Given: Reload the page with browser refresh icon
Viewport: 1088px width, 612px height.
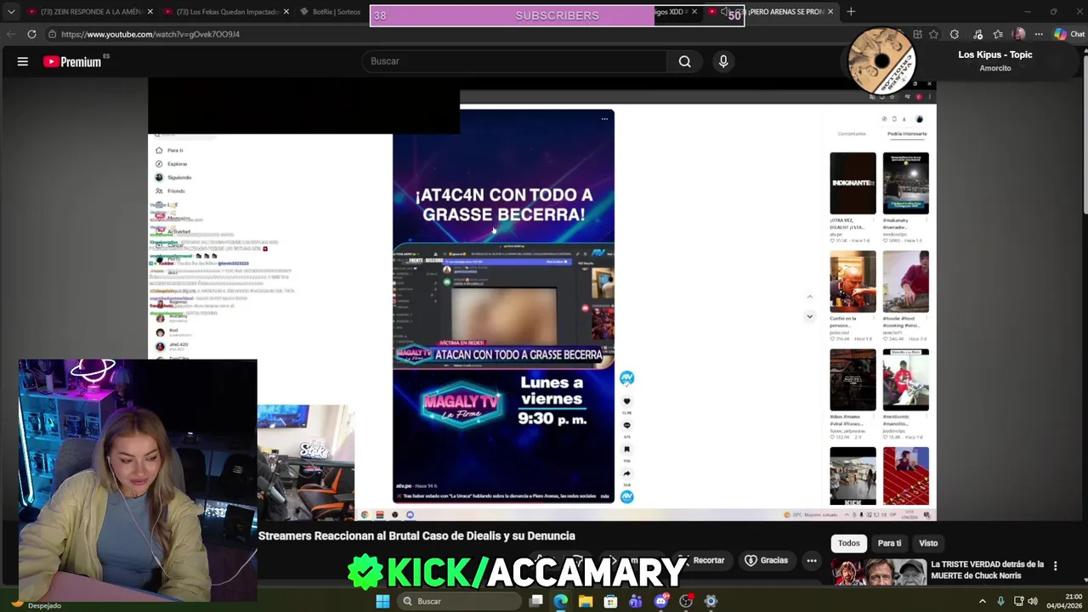Looking at the screenshot, I should click(x=31, y=34).
